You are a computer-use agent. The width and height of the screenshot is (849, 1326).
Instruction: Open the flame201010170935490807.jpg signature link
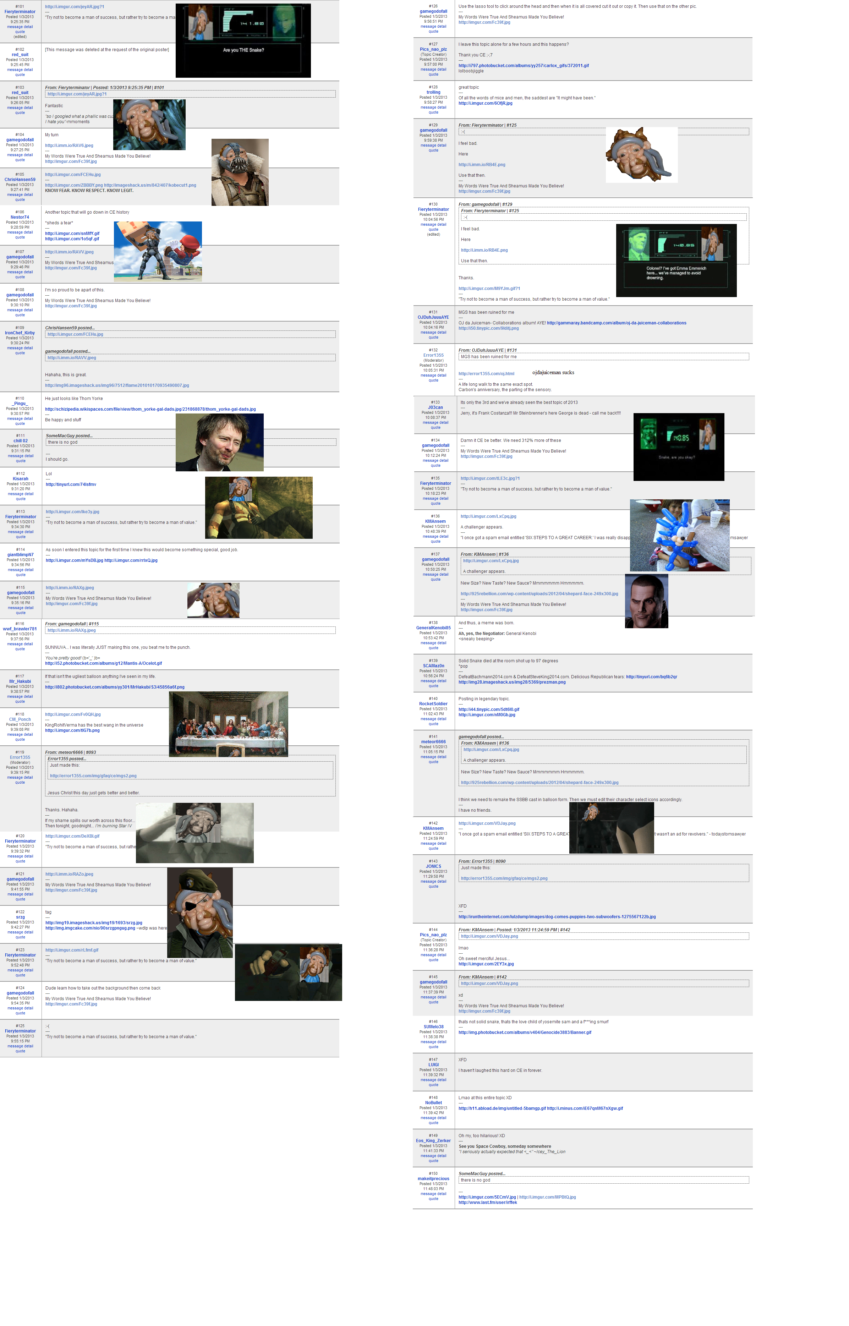coord(117,386)
